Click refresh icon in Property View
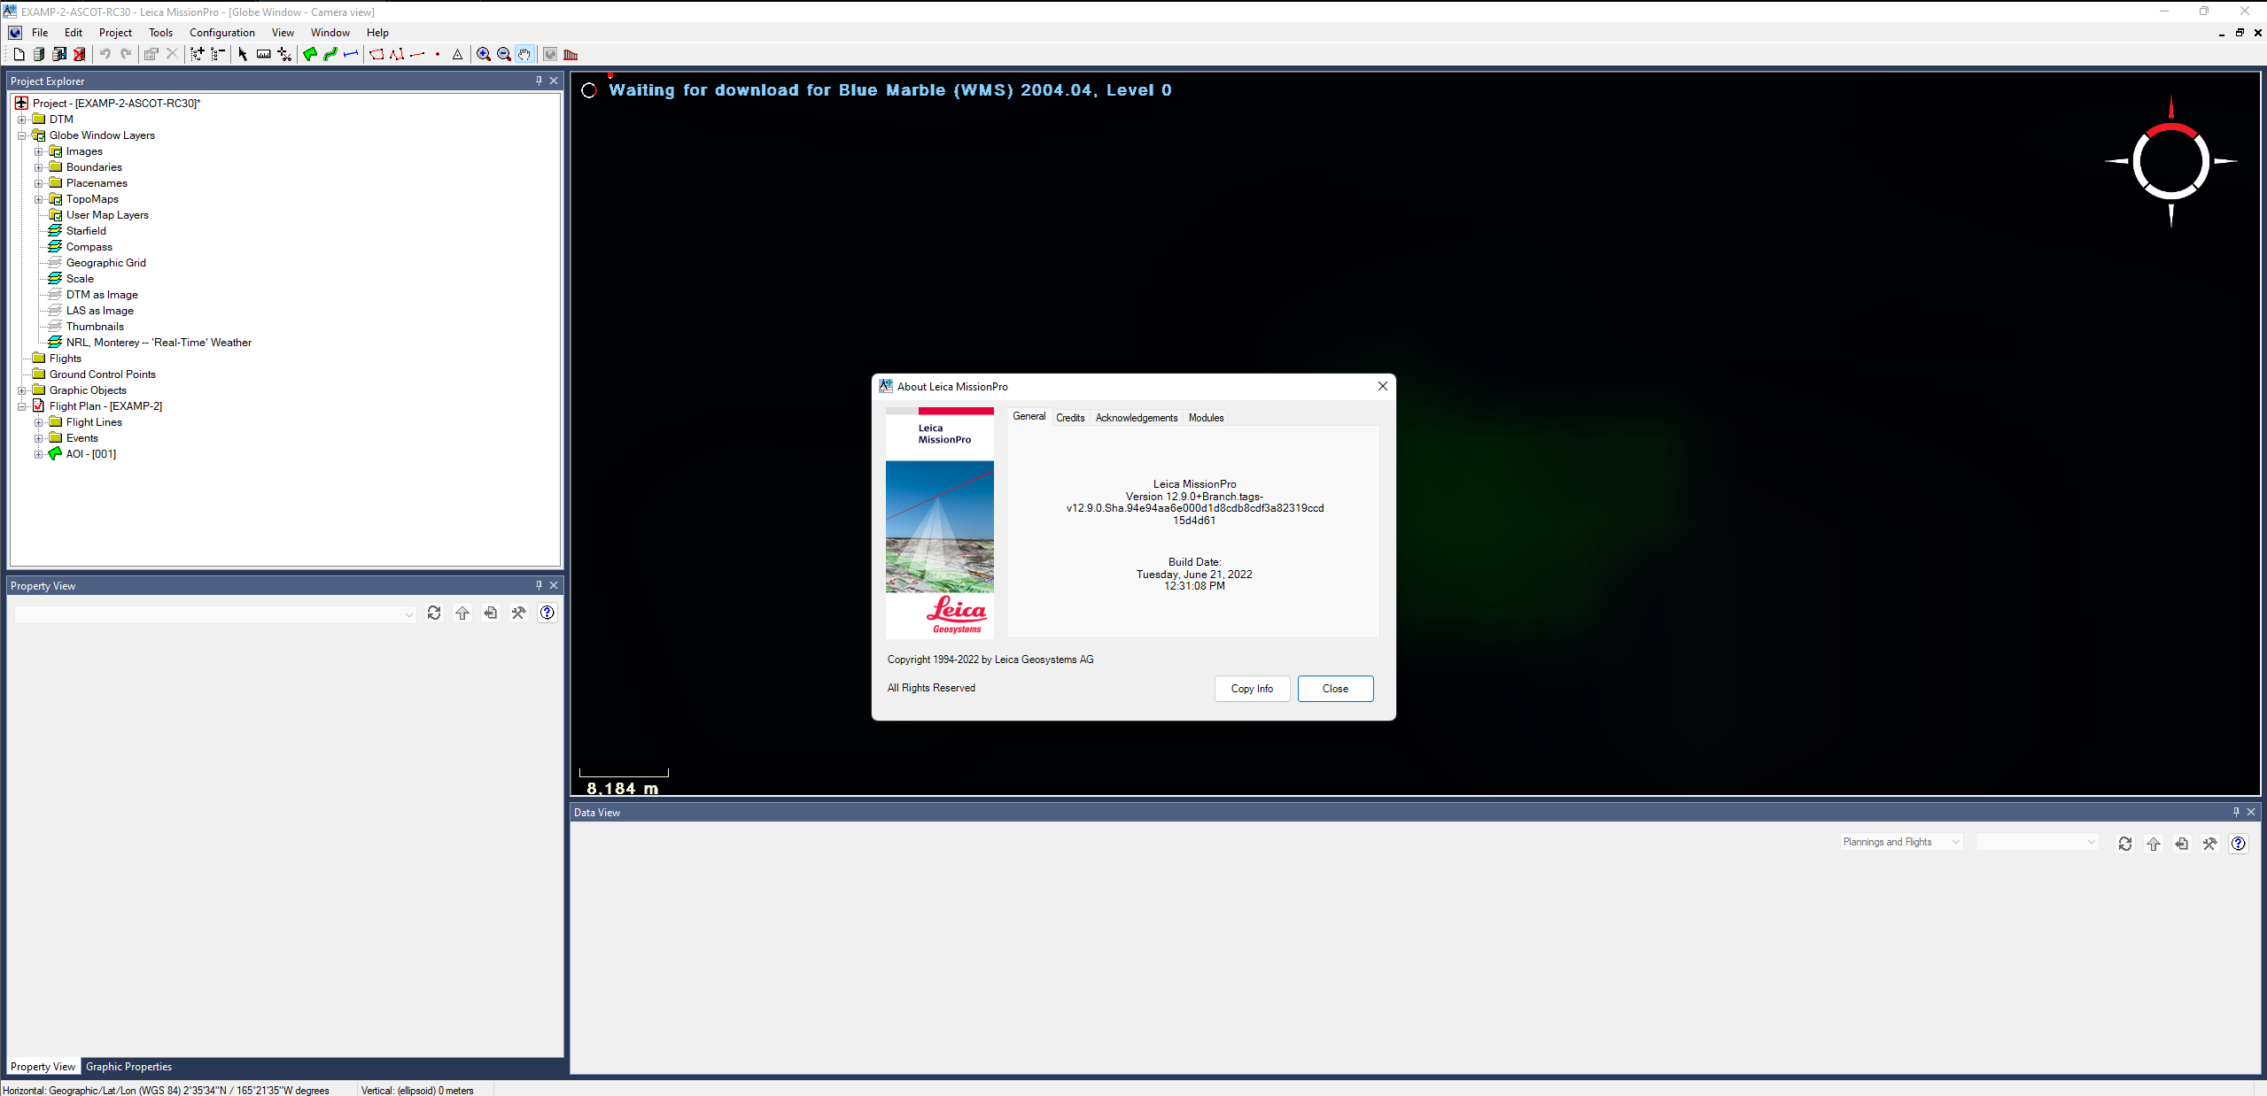 (x=434, y=613)
